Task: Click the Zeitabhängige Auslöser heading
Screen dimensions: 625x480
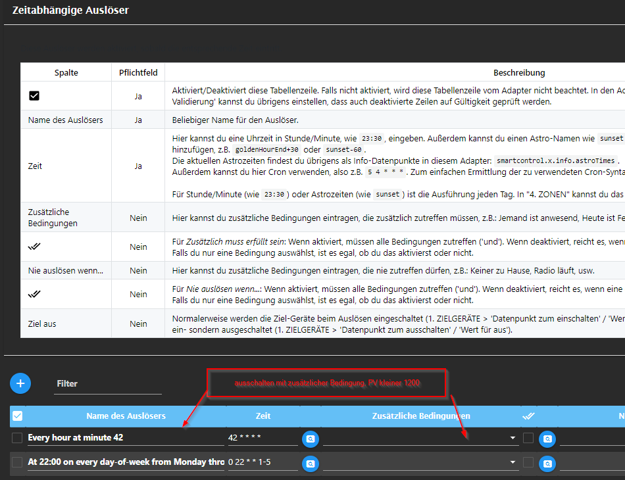Action: [70, 10]
